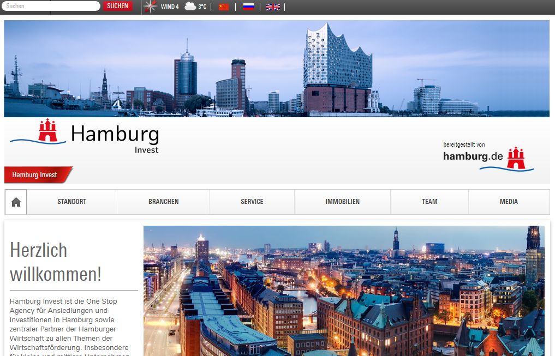The image size is (555, 356).
Task: Click the wind compass icon
Action: point(151,7)
